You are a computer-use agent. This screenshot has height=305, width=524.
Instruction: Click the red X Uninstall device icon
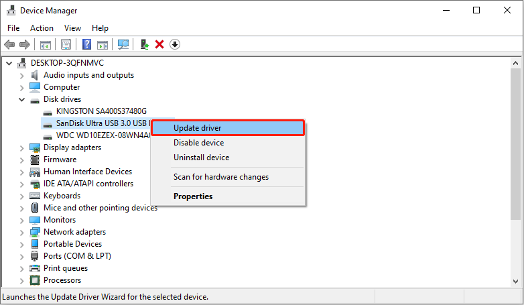[159, 44]
